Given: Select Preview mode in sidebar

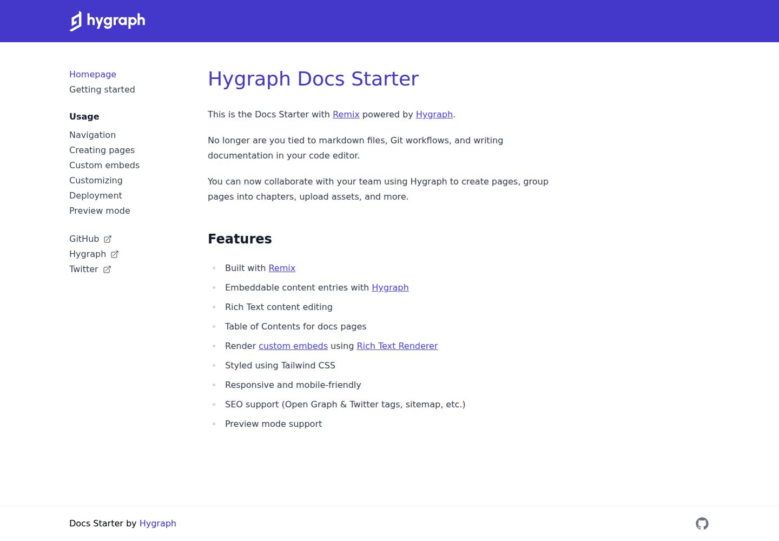Looking at the screenshot, I should [100, 210].
